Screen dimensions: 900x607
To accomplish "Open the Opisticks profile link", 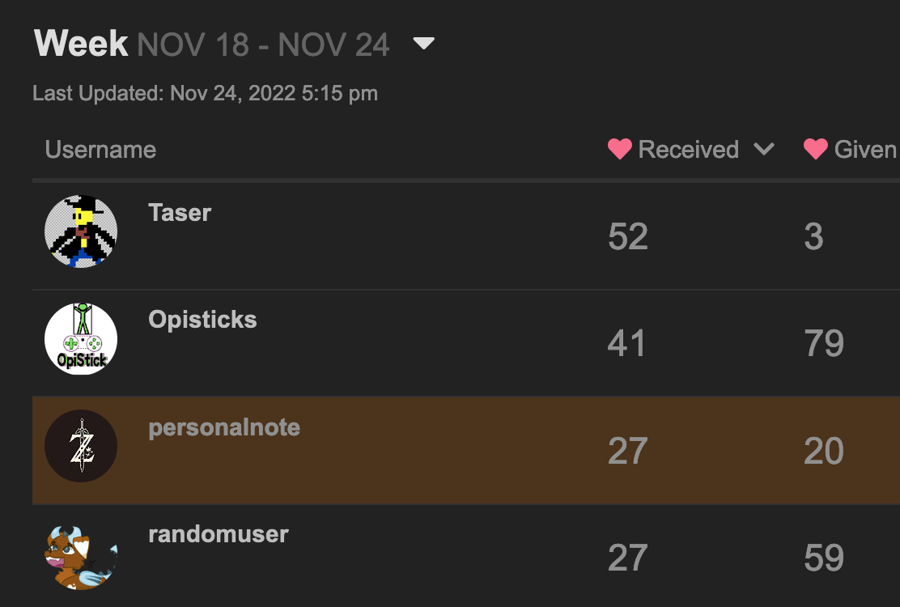I will (x=202, y=320).
